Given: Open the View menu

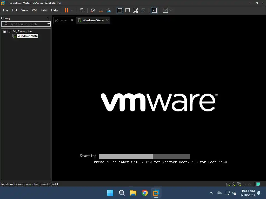Looking at the screenshot, I should coord(24,10).
